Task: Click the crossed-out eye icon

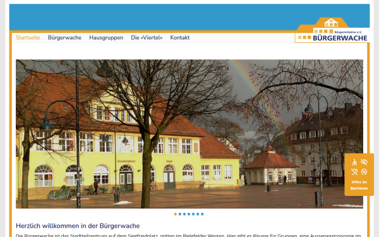Action: pos(364,162)
